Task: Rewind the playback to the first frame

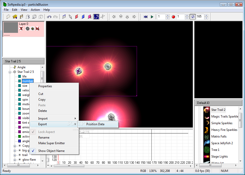Action: pos(146,17)
